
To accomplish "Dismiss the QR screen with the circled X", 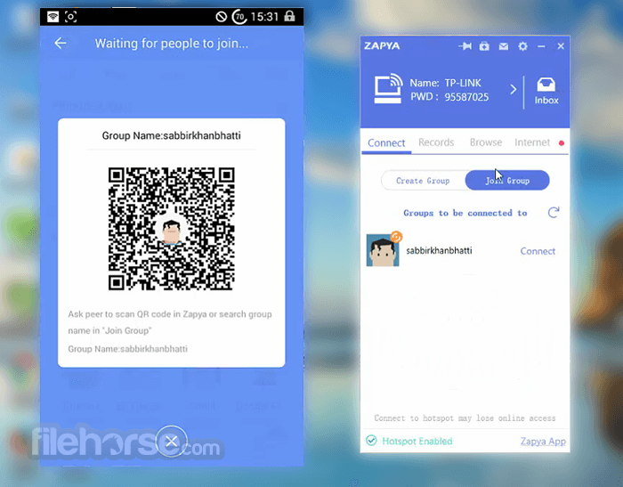I will 172,442.
